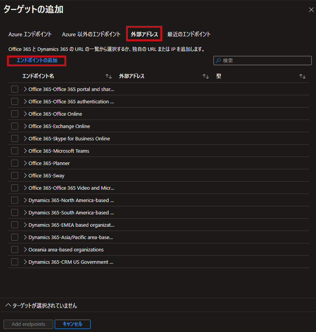
Task: Sort by 外部アドレス arrows icon
Action: tap(205, 76)
